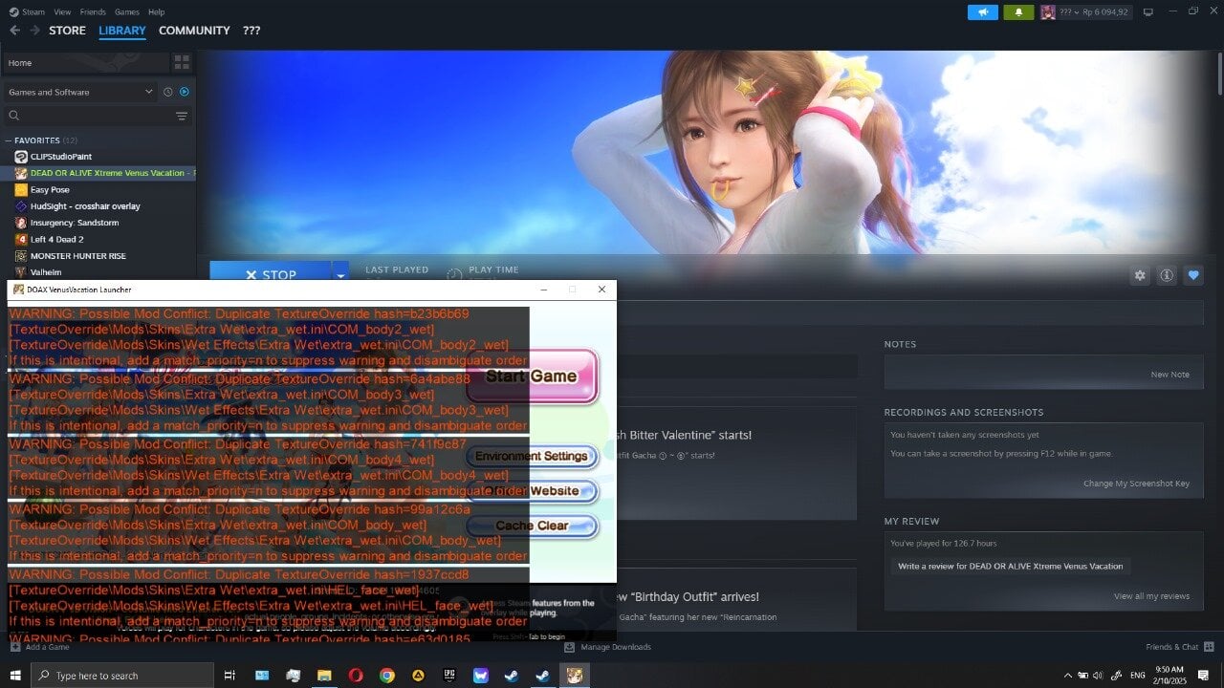Switch to the LIBRARY tab
The height and width of the screenshot is (688, 1224).
coord(122,31)
